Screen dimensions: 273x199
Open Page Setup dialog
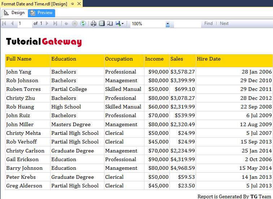pos(110,23)
